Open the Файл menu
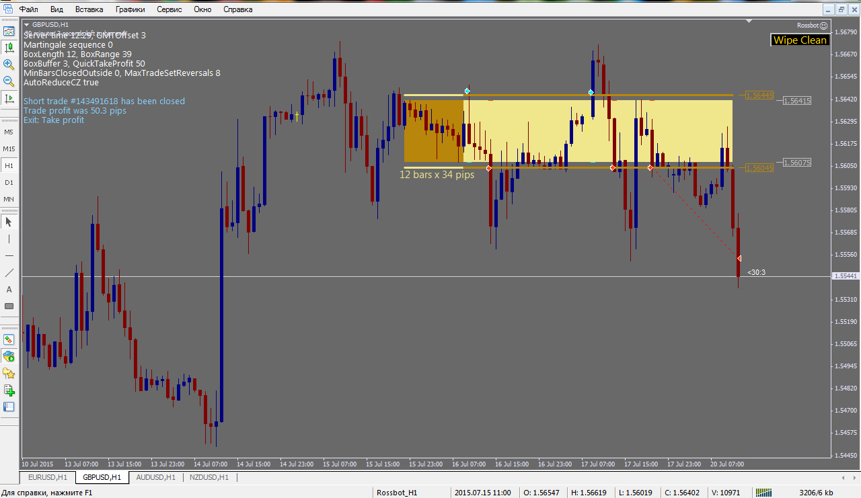 point(28,9)
